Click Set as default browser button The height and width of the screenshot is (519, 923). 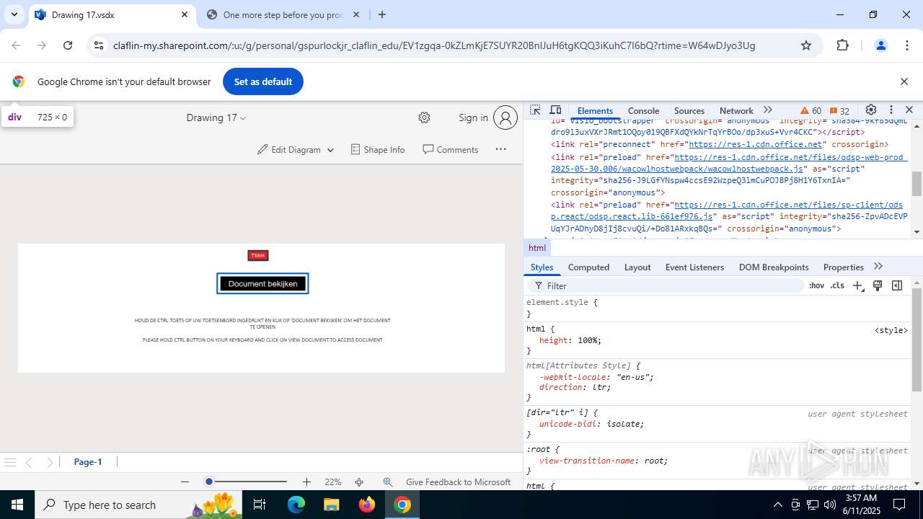pos(262,81)
